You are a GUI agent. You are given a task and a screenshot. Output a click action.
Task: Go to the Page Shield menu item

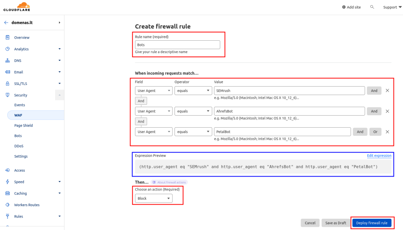tap(24, 125)
